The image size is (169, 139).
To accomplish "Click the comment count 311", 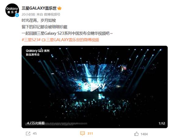I will 90,133.
